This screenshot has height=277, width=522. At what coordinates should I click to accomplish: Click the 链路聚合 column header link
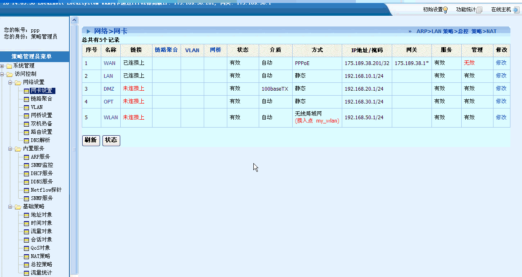pos(166,50)
